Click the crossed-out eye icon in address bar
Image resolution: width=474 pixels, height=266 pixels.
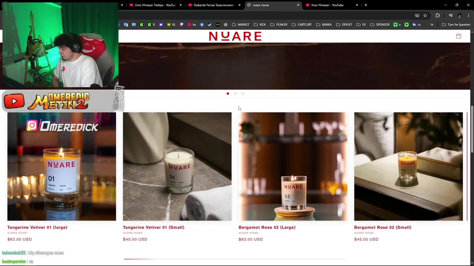click(x=417, y=16)
